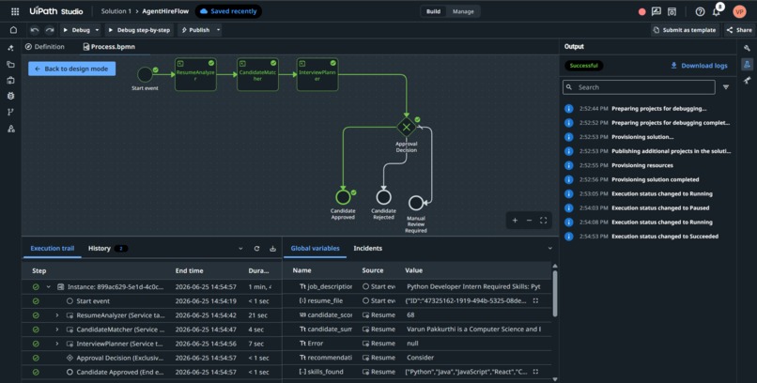This screenshot has height=383, width=757.
Task: Open the Definition tab
Action: pos(45,47)
